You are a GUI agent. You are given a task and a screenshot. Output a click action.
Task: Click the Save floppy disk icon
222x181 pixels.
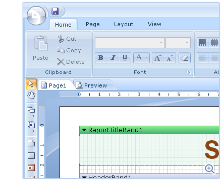(55, 11)
